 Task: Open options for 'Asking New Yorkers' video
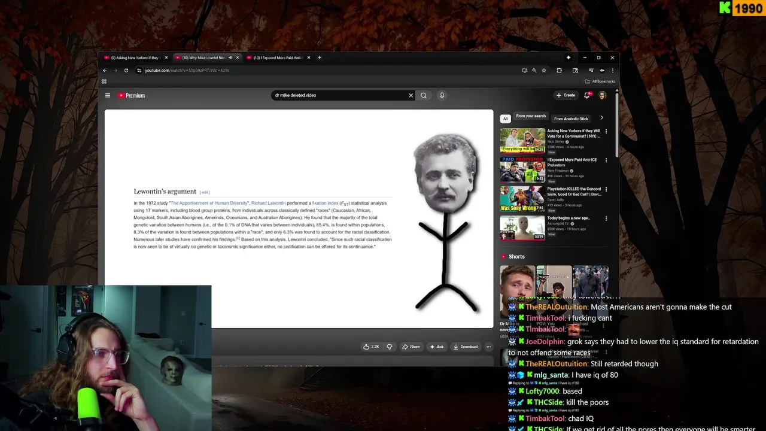606,131
